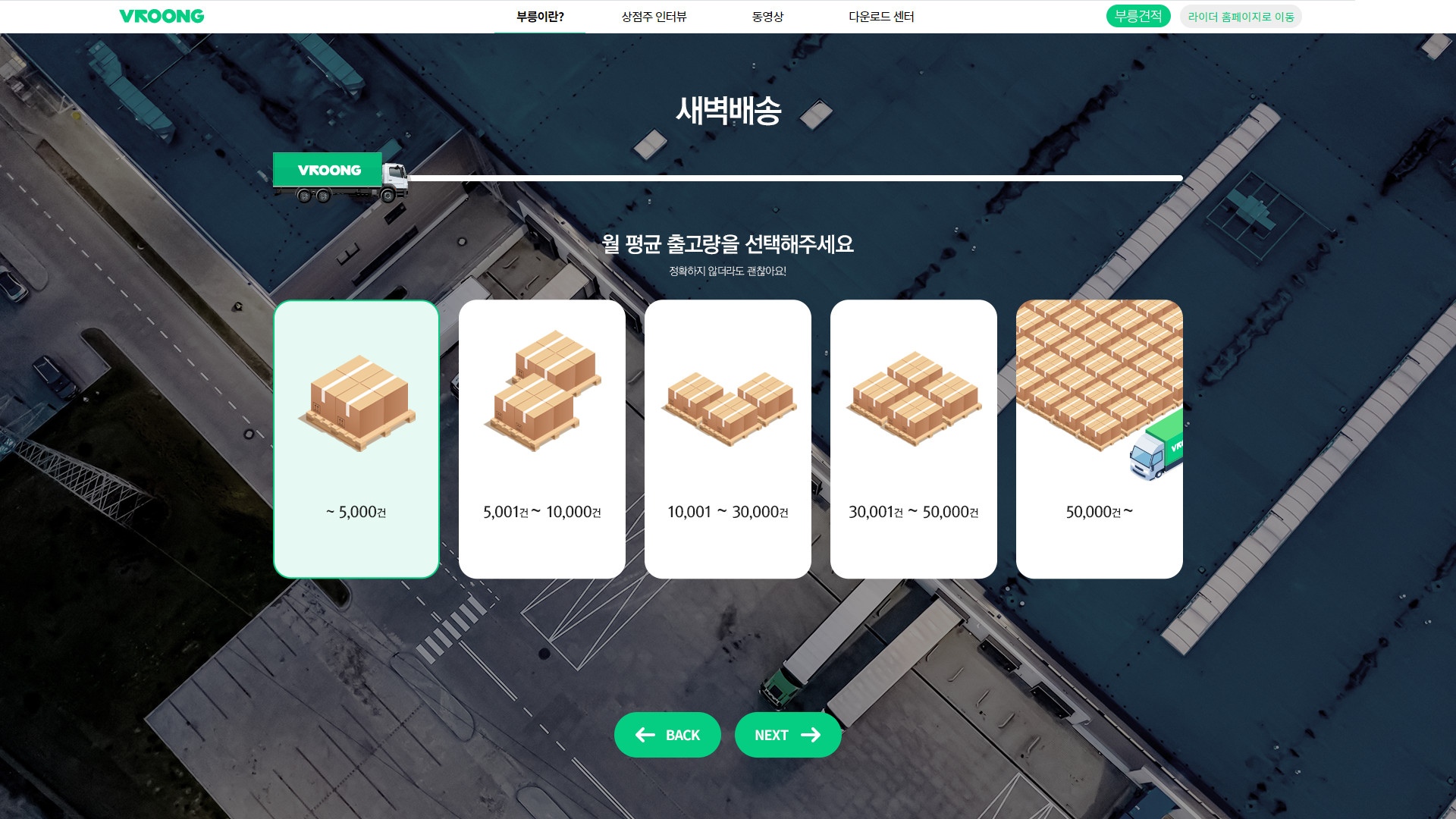Open the 상점주 인터뷰 menu item
The width and height of the screenshot is (1456, 819).
coord(654,17)
